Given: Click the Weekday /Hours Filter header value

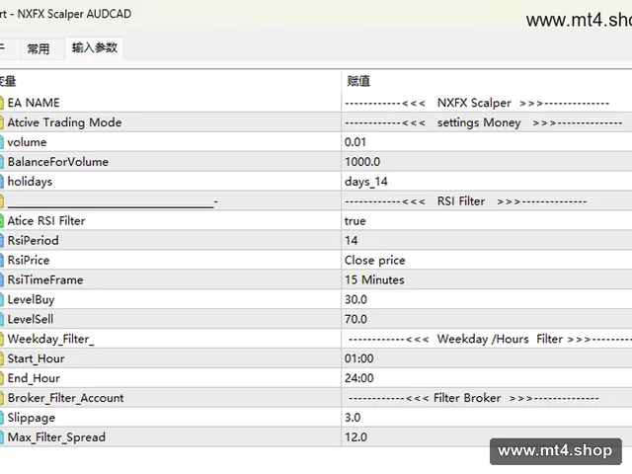Looking at the screenshot, I should (490, 339).
